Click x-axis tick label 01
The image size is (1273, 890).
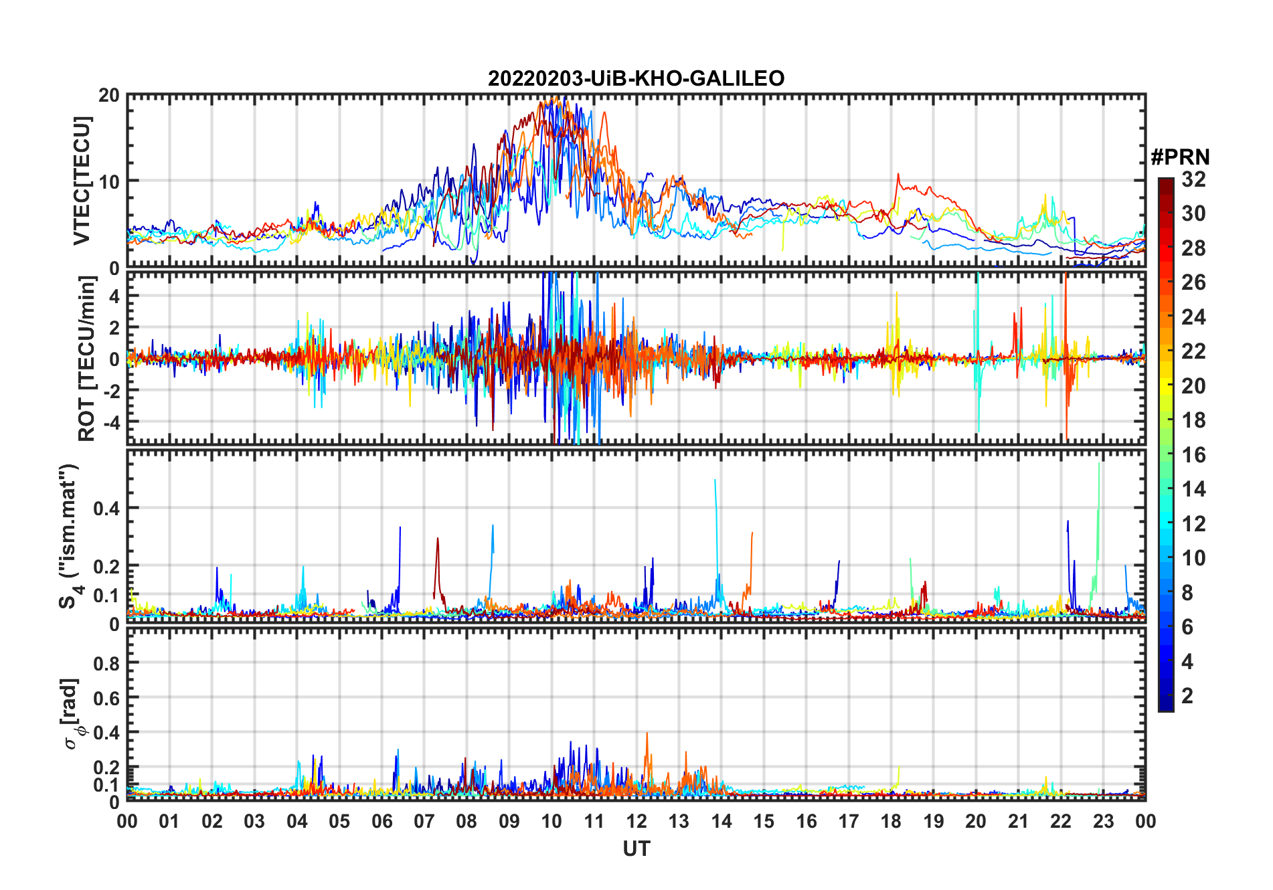point(169,821)
